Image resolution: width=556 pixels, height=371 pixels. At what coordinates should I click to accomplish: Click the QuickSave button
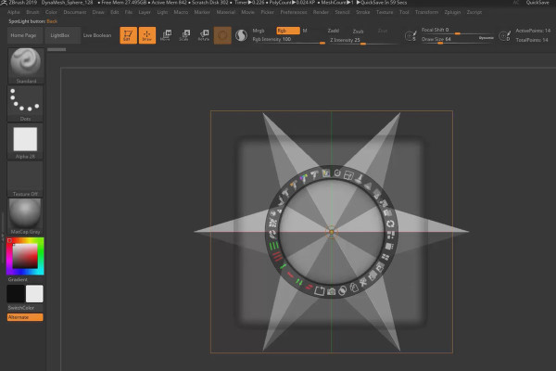(537, 3)
